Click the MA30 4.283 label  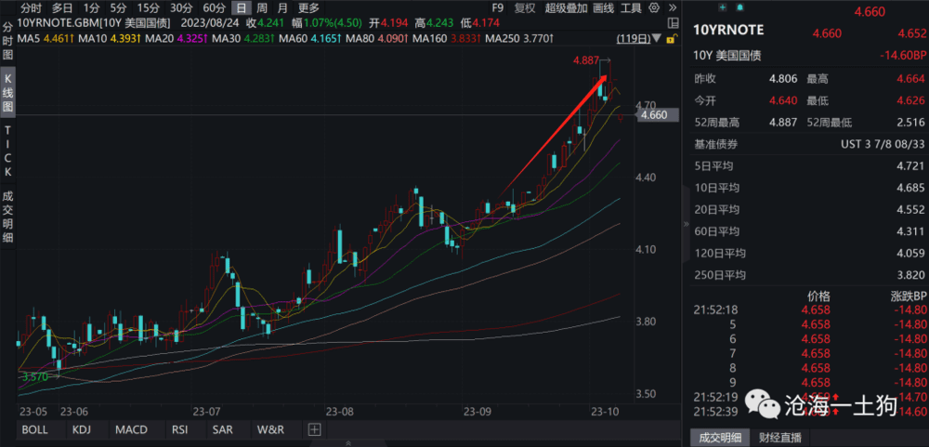(x=242, y=38)
